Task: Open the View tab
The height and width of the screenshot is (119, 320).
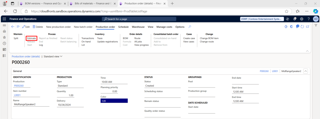Action: [150, 27]
